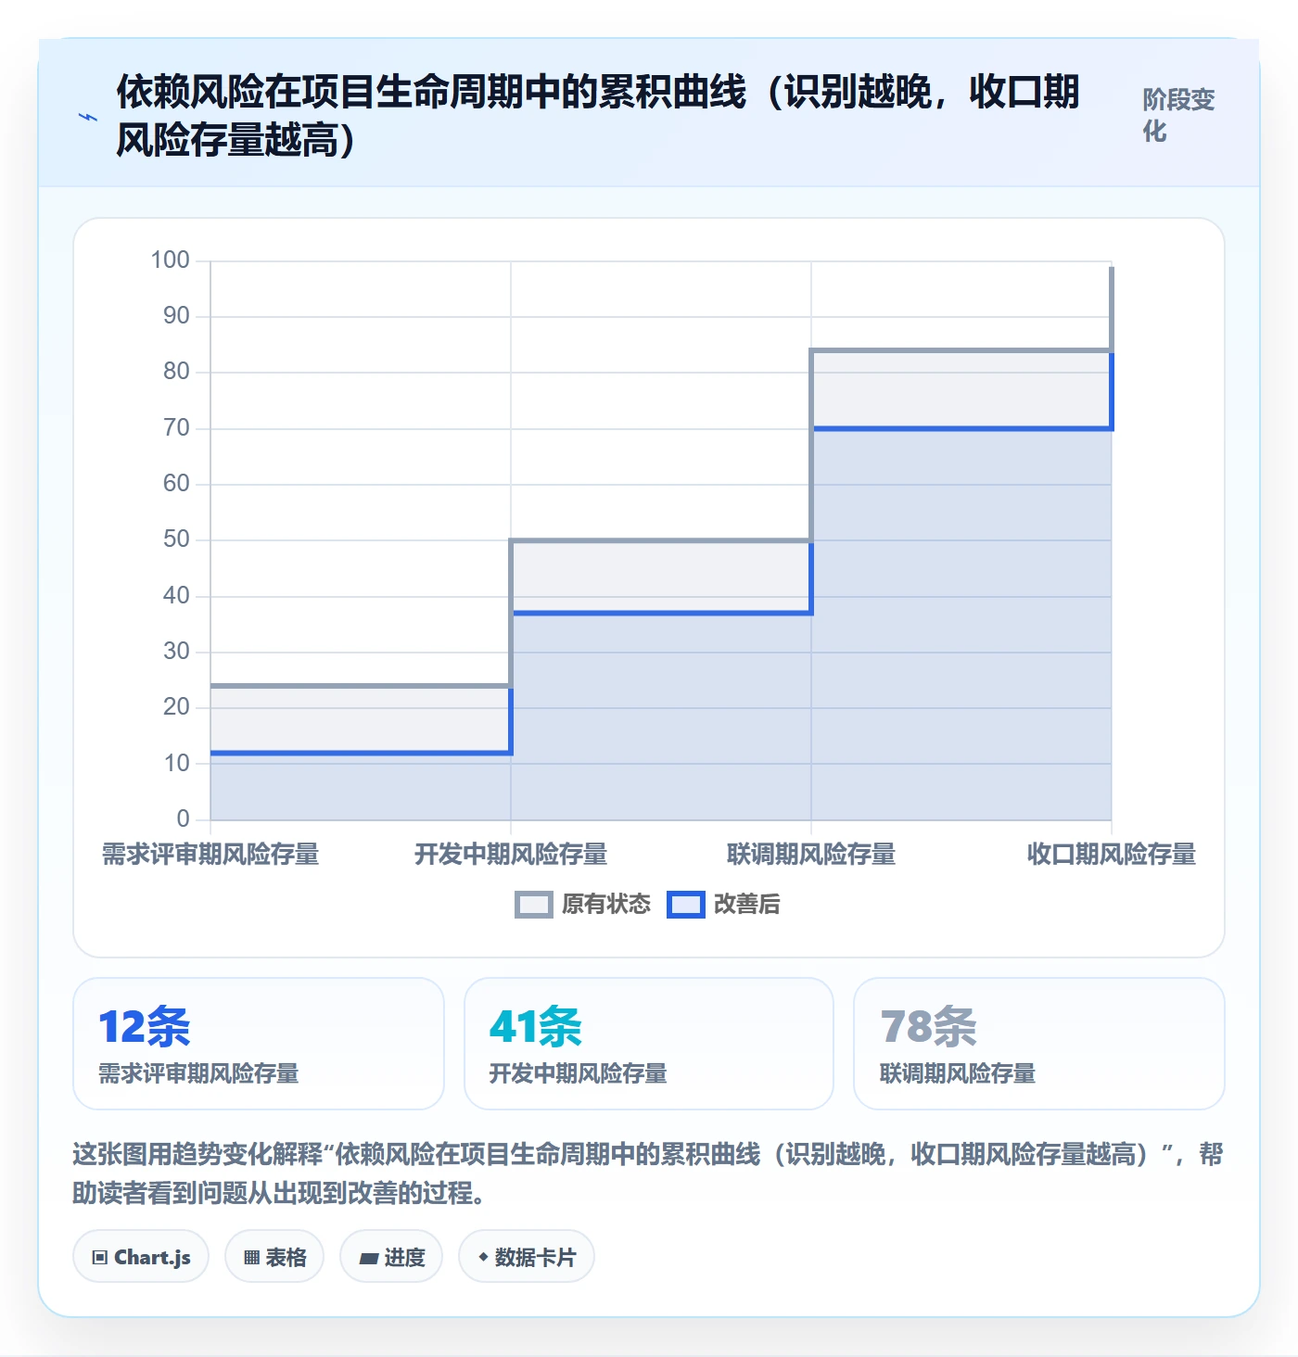Click the 表格 tag

coord(274,1257)
